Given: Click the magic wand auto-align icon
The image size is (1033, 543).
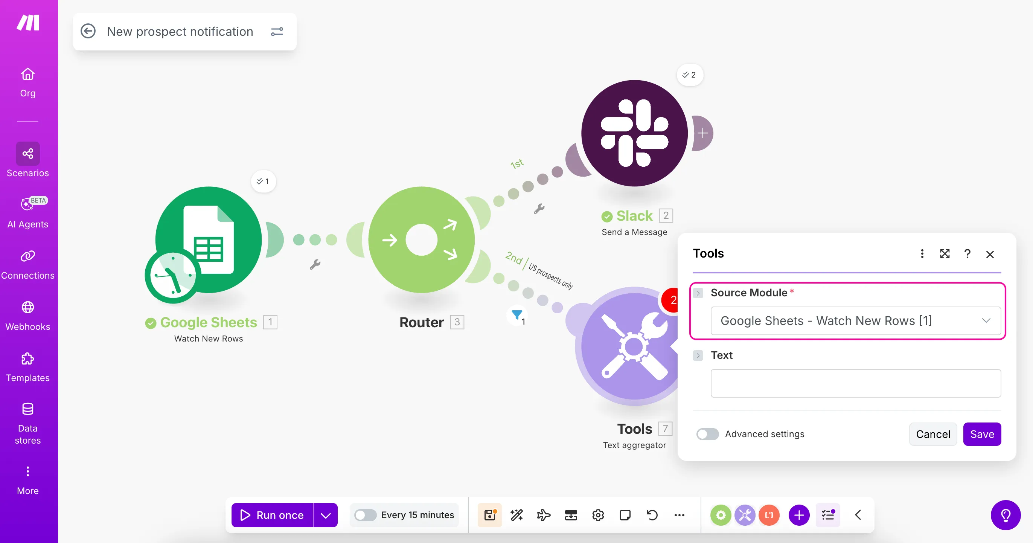Looking at the screenshot, I should [x=516, y=515].
